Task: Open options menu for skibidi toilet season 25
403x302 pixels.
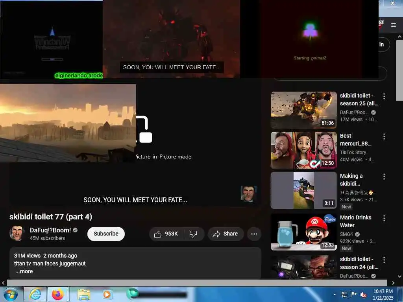Action: [x=384, y=96]
